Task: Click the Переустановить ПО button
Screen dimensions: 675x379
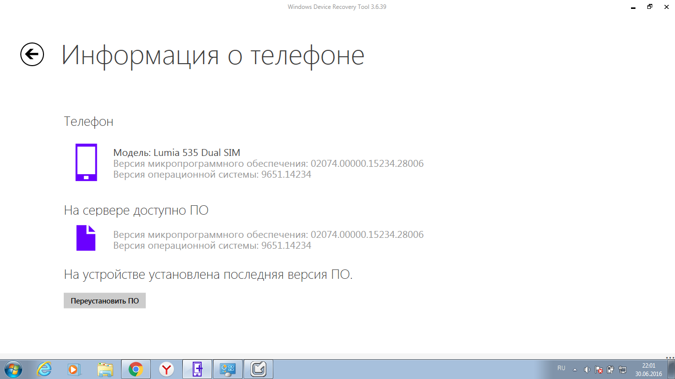Action: pyautogui.click(x=105, y=301)
